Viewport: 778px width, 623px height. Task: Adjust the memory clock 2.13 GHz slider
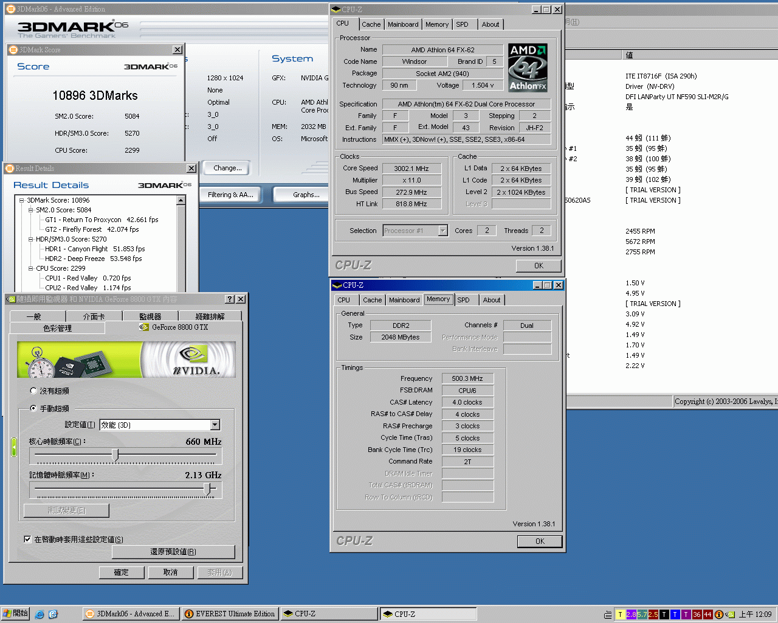tap(208, 489)
